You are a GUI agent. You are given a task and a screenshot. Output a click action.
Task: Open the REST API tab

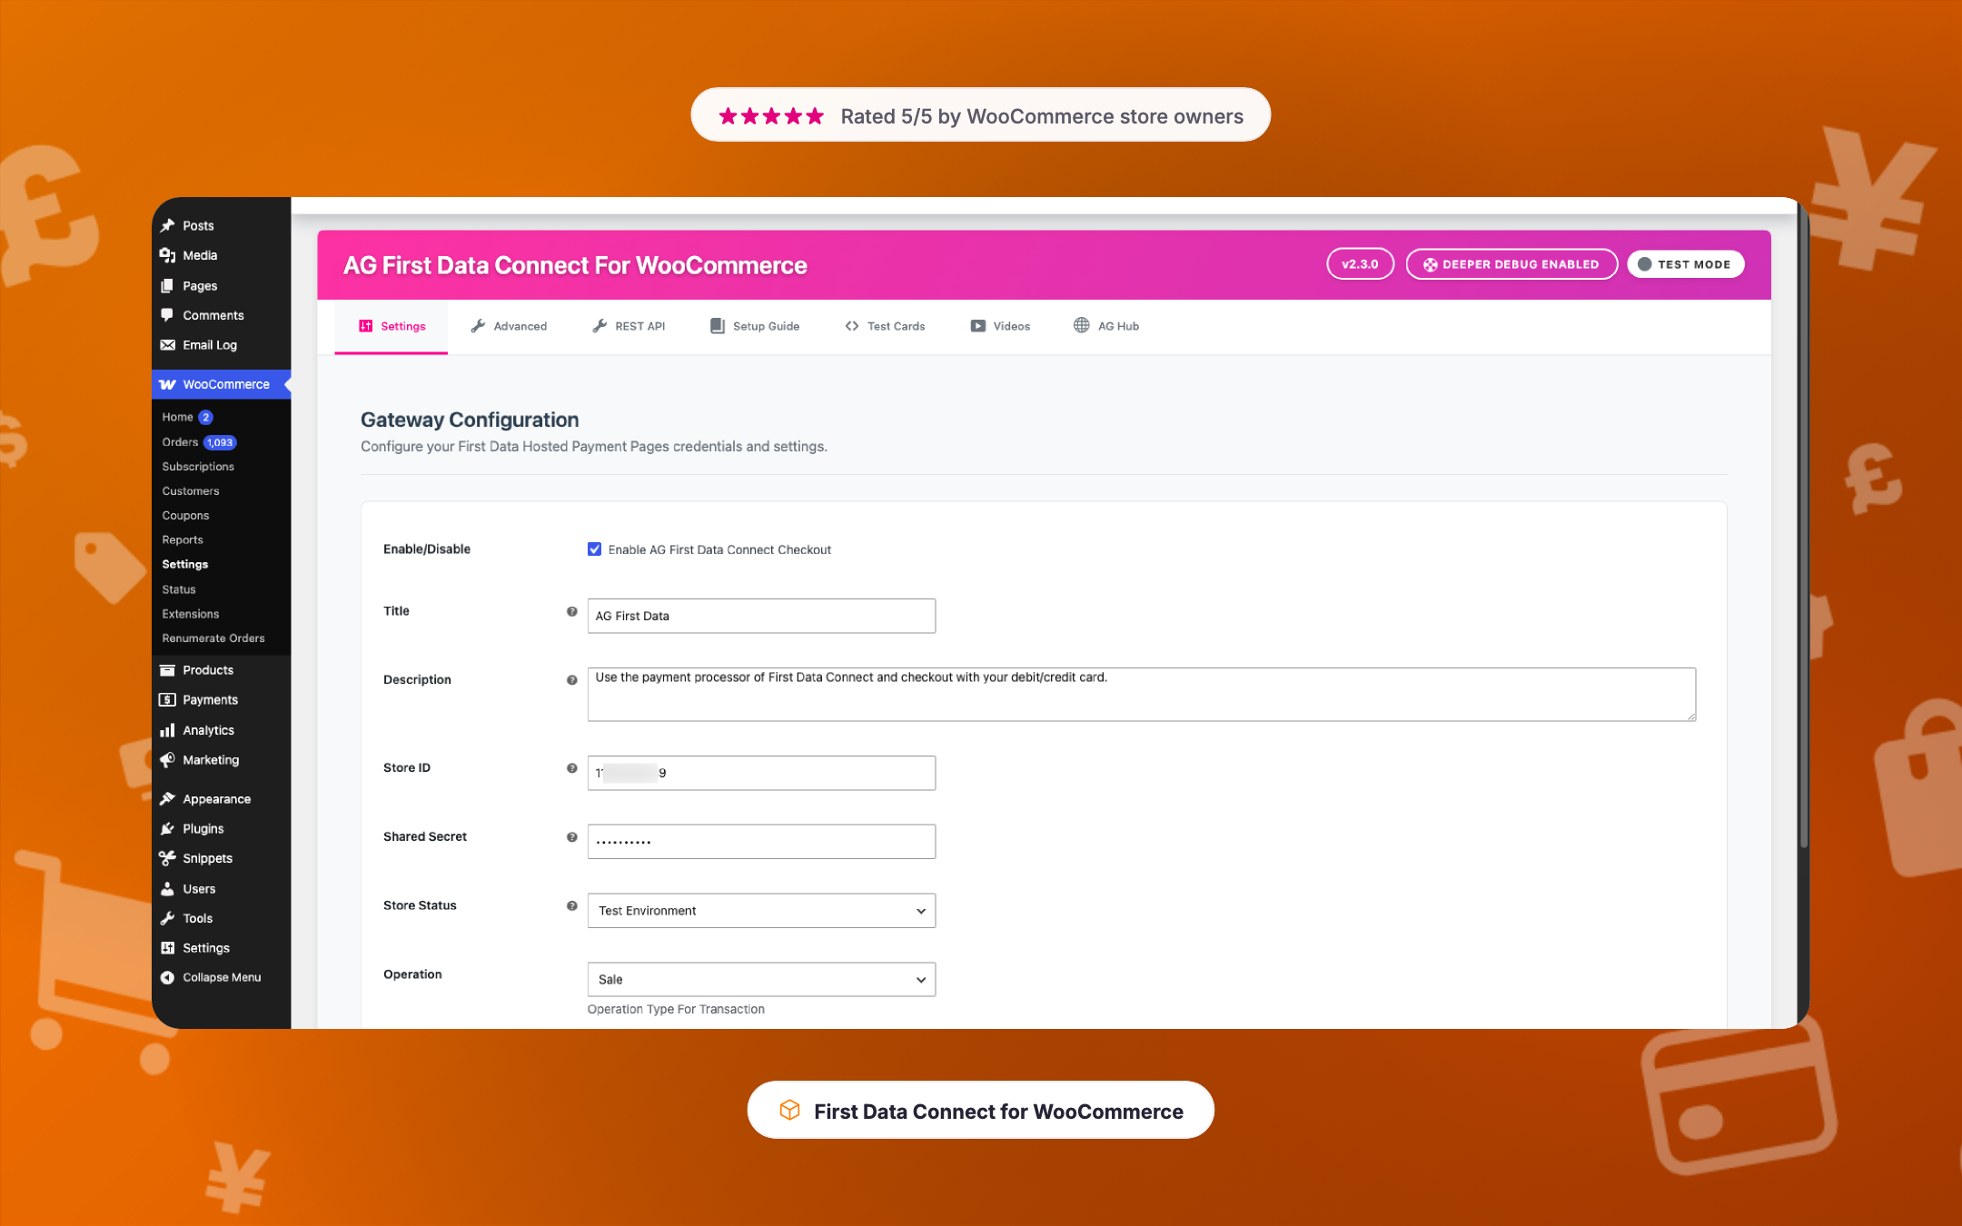pos(629,326)
